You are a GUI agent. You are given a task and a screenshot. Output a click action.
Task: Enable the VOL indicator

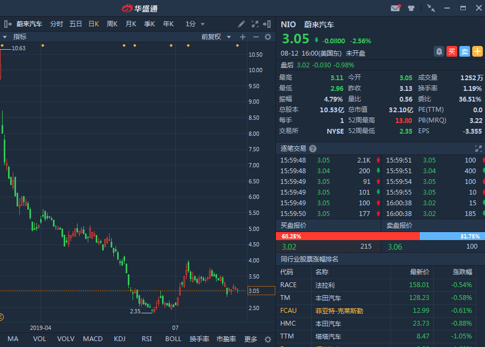pyautogui.click(x=40, y=339)
